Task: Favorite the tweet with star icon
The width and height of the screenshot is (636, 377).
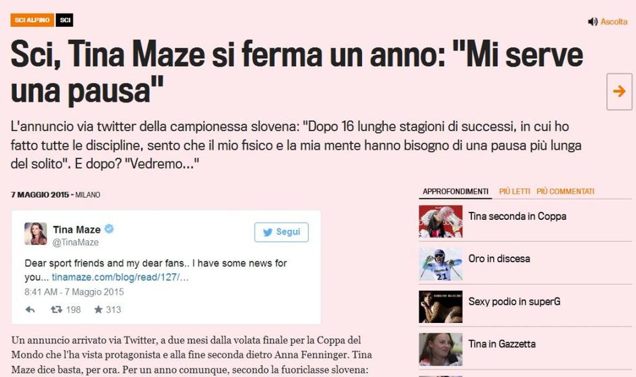Action: click(x=98, y=310)
